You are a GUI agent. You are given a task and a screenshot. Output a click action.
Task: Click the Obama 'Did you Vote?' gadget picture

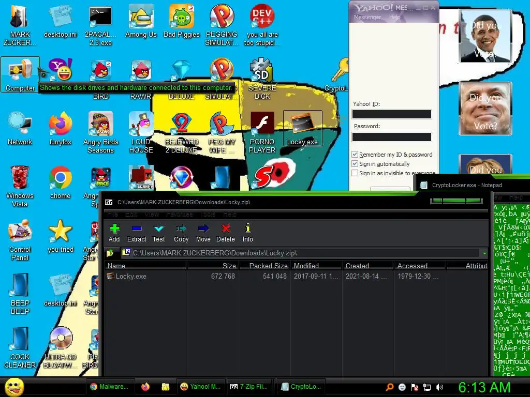point(485,36)
